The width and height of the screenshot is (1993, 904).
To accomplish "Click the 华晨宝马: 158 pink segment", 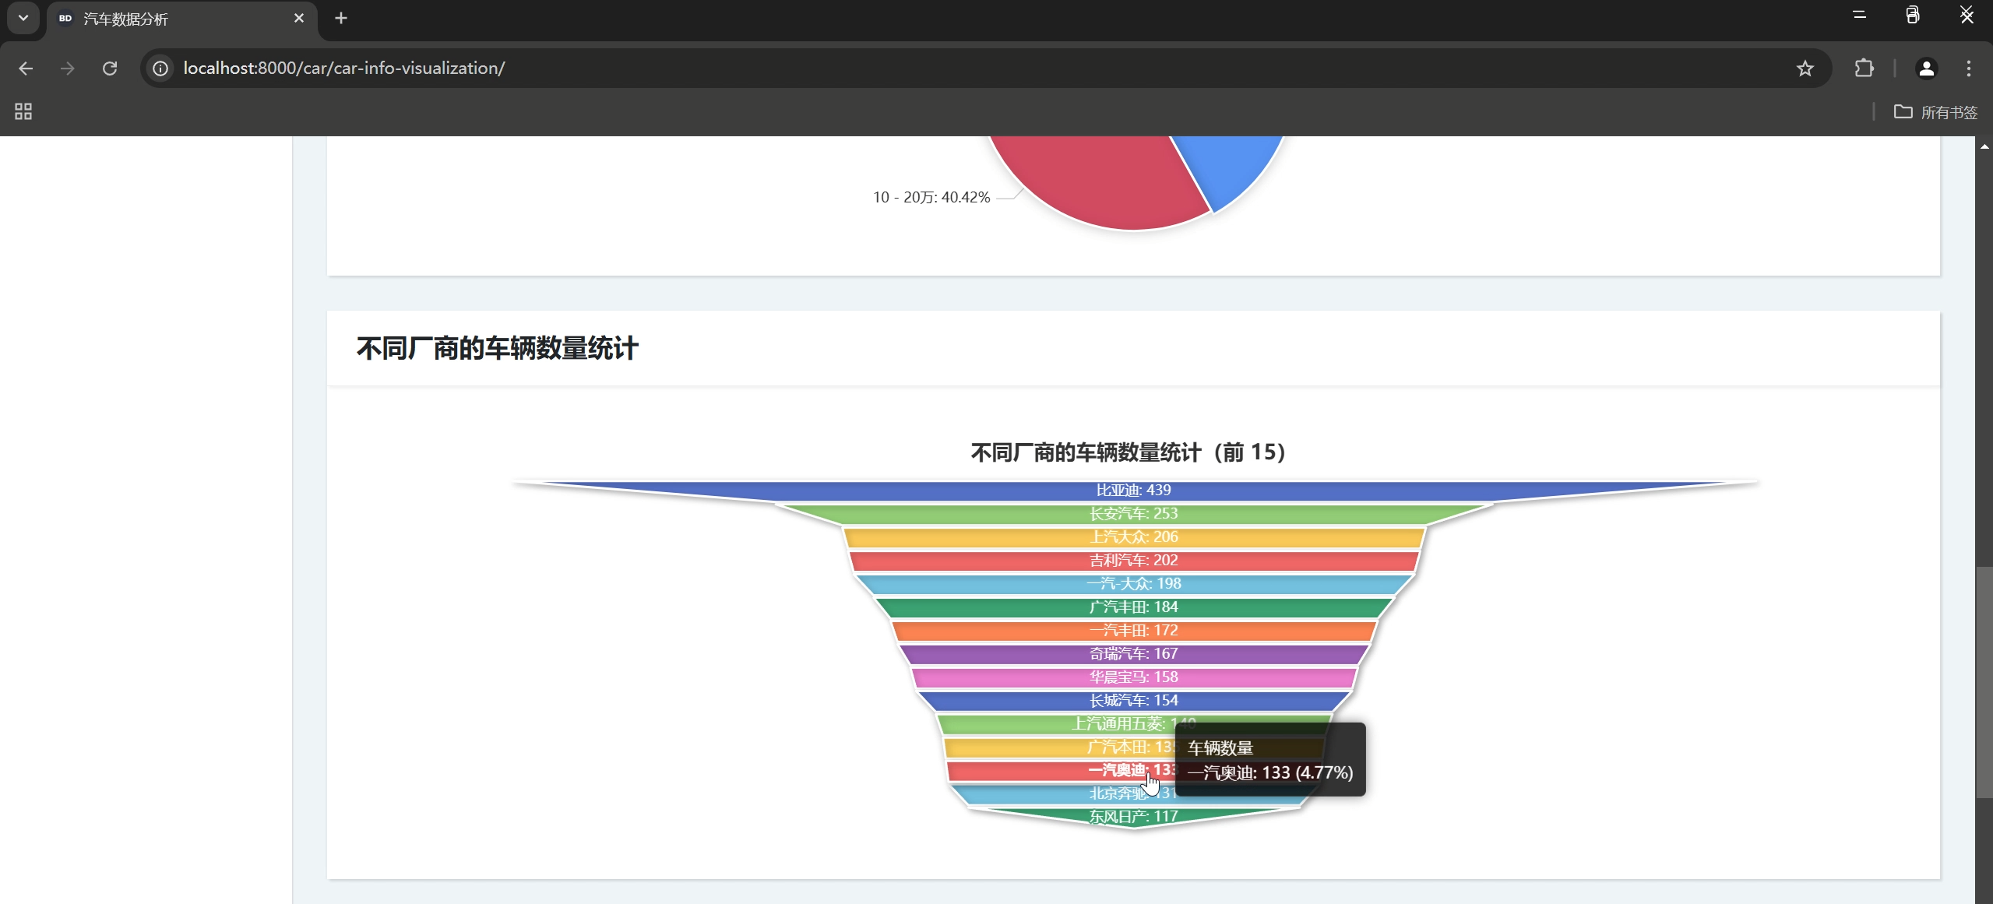I will (x=1133, y=677).
